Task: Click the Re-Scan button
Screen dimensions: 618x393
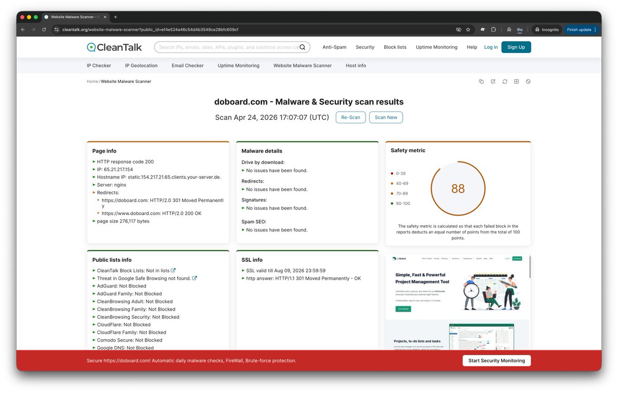Action: click(x=351, y=117)
